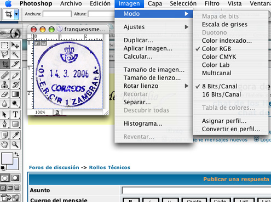271x202 pixels.
Task: Open the Edición menu
Action: point(100,3)
